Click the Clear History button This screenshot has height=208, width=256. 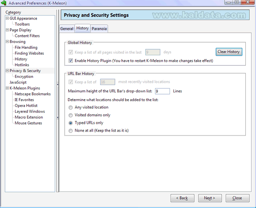229,52
